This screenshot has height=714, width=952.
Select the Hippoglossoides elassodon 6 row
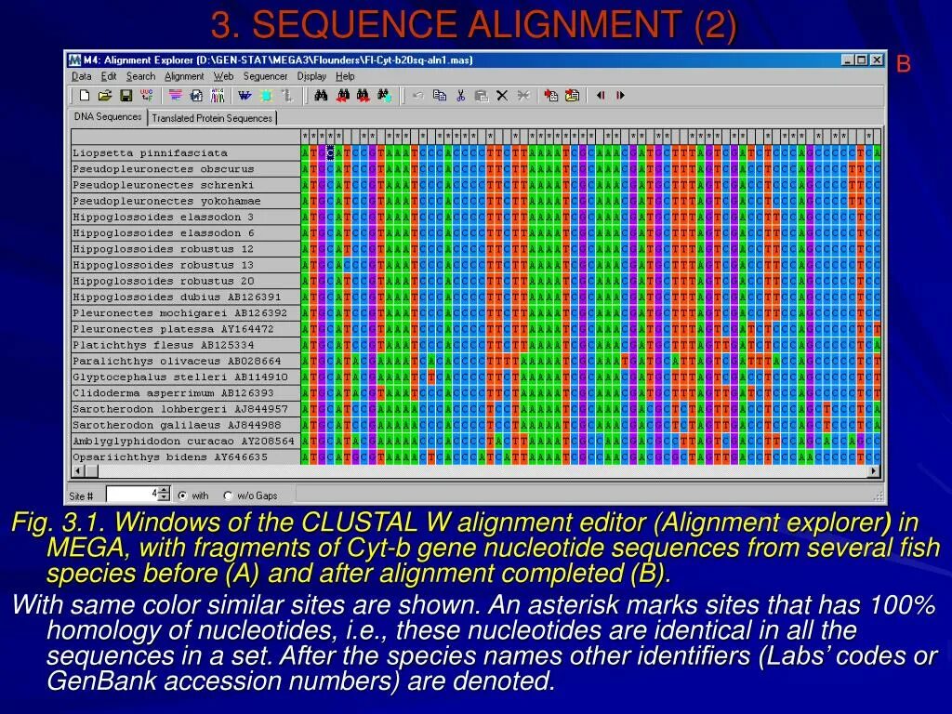[x=186, y=232]
